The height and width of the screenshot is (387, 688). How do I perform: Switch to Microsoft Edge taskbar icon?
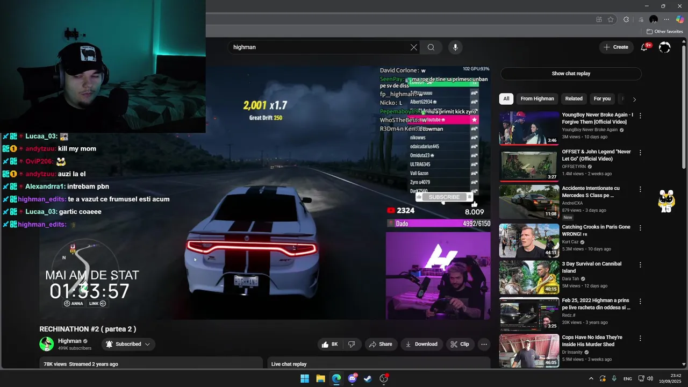point(336,378)
